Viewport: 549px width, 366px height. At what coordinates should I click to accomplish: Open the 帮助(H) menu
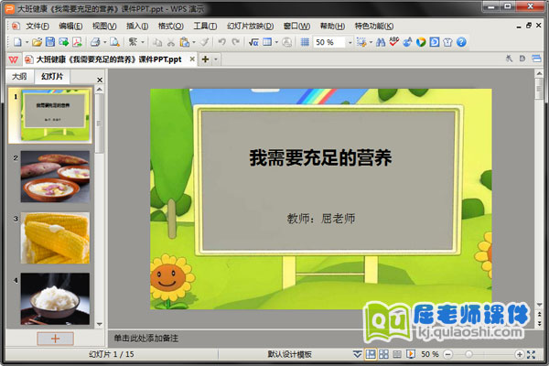[x=333, y=26]
